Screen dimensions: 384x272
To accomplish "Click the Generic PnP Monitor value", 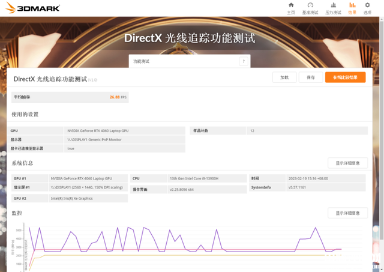I will click(95, 140).
